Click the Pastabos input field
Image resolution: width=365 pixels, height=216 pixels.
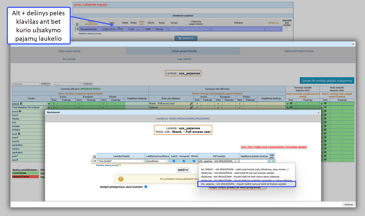(238, 29)
